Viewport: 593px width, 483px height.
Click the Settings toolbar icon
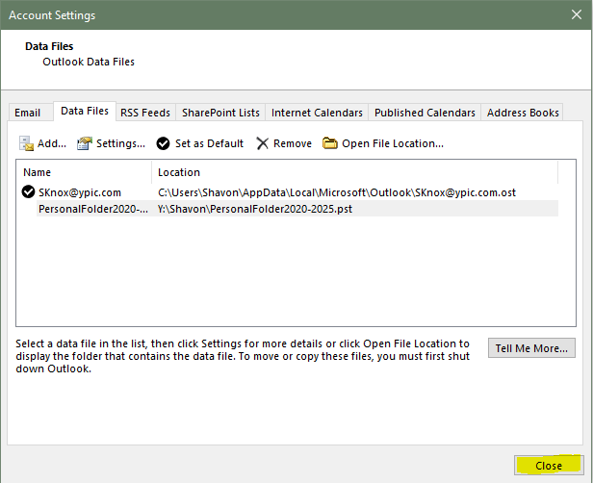pos(85,143)
